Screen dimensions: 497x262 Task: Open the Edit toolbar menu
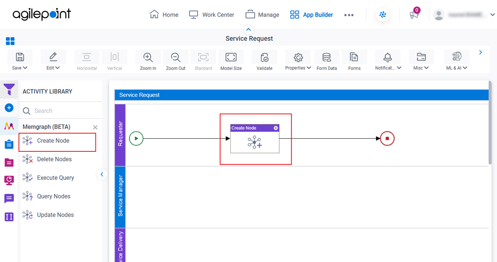pos(53,61)
